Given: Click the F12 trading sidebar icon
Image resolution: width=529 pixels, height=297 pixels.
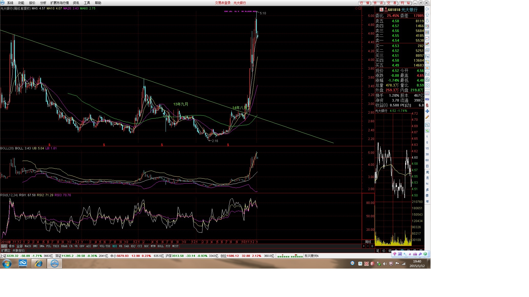Looking at the screenshot, I should (x=427, y=74).
